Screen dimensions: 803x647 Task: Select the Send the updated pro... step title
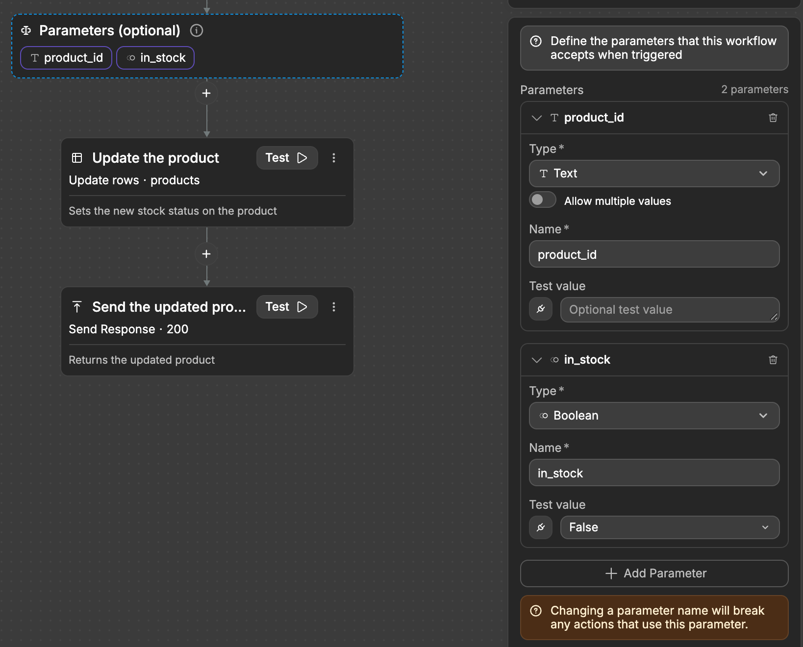pos(169,307)
